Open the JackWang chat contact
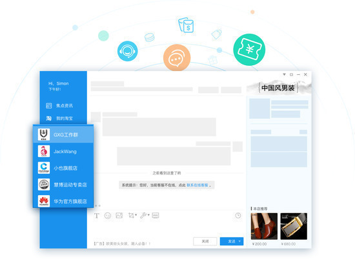The width and height of the screenshot is (355, 259). pos(63,151)
